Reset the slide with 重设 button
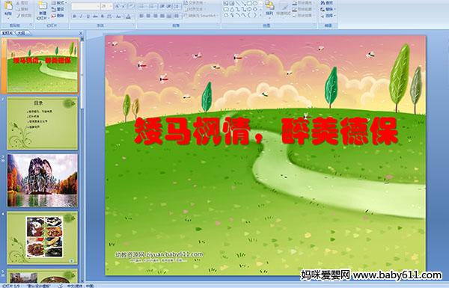449x288 pixels. 58,10
